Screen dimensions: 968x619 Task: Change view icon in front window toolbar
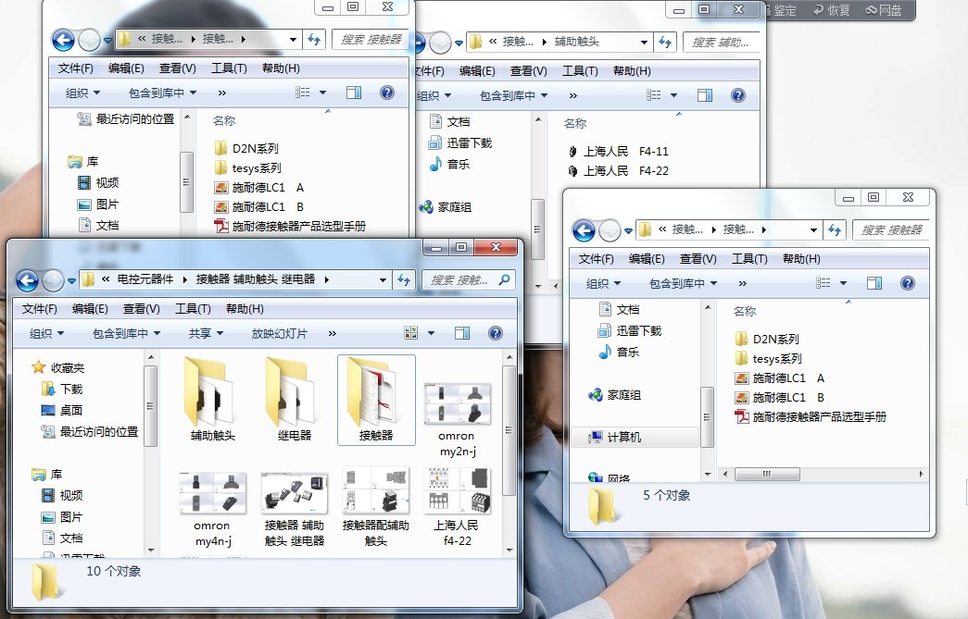(410, 333)
